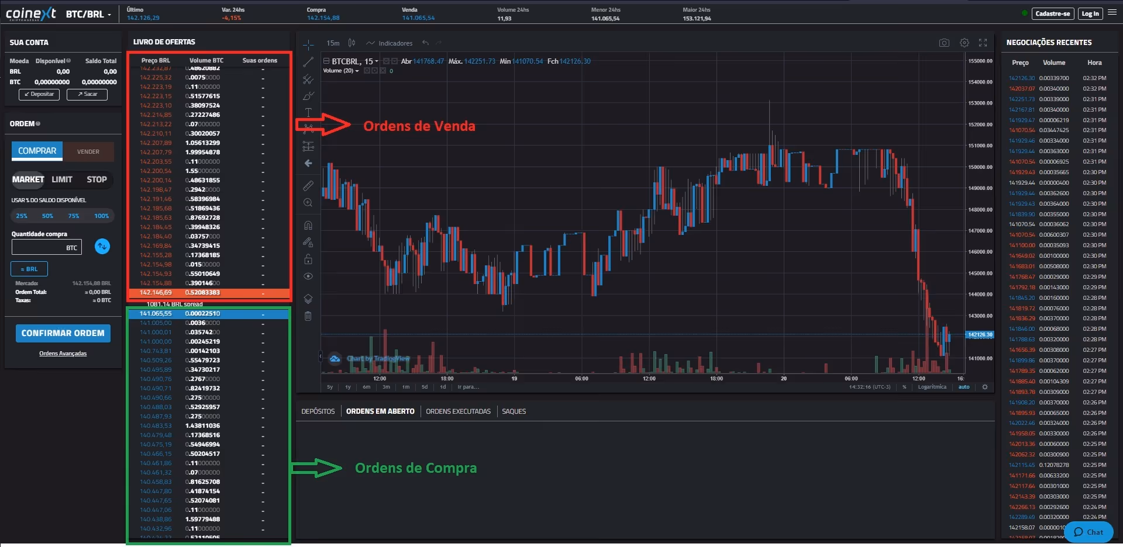This screenshot has height=547, width=1123.
Task: Toggle stay in drawing mode pencil-lock
Action: (x=308, y=242)
